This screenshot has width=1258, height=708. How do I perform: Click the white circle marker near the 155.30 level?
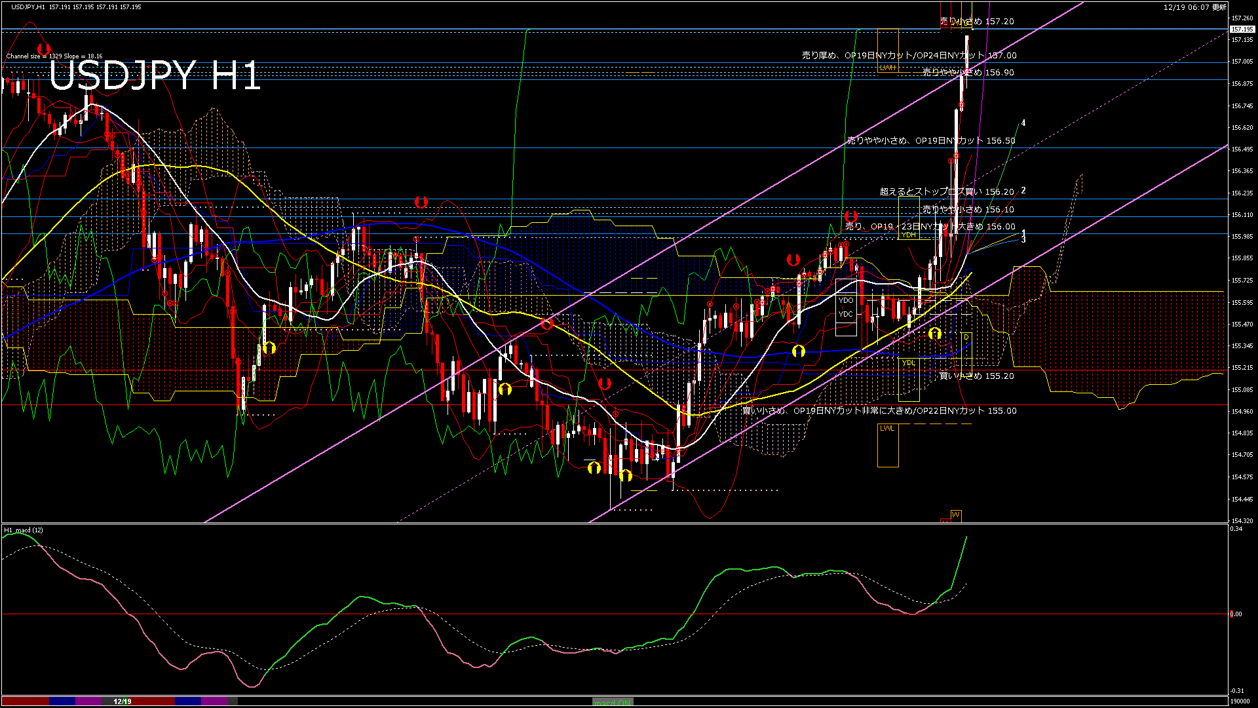797,351
